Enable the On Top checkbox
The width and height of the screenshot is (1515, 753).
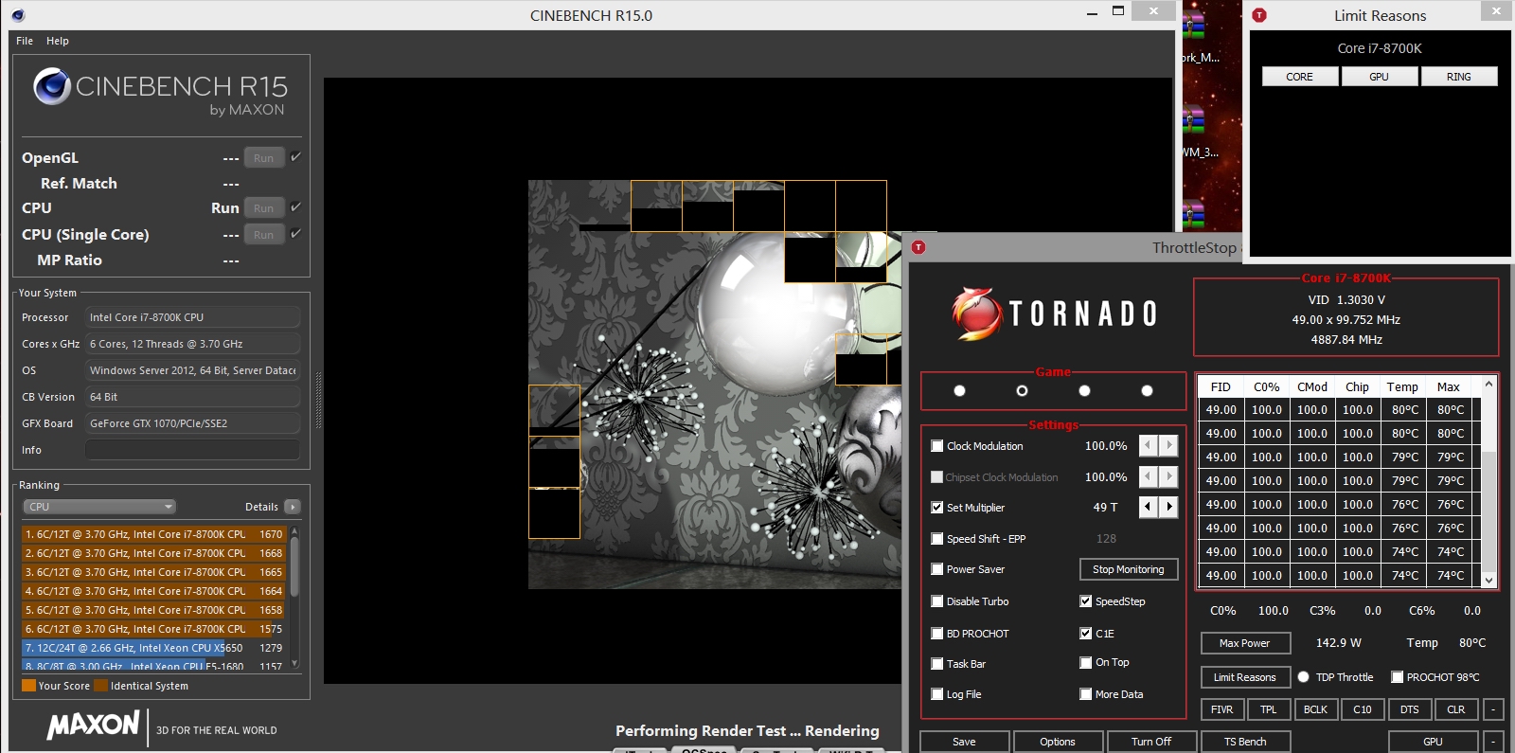(1086, 662)
